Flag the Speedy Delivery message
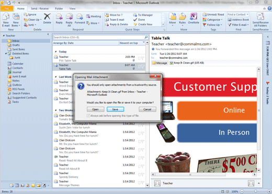272x194 pixels. 142,175
